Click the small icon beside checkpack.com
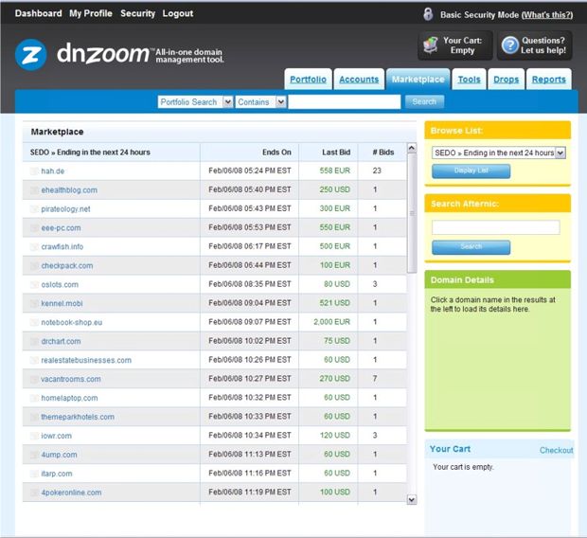 click(x=34, y=265)
